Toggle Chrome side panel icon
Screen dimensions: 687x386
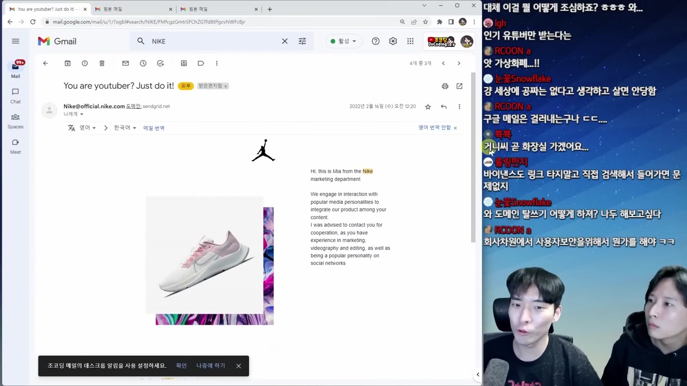[x=451, y=22]
